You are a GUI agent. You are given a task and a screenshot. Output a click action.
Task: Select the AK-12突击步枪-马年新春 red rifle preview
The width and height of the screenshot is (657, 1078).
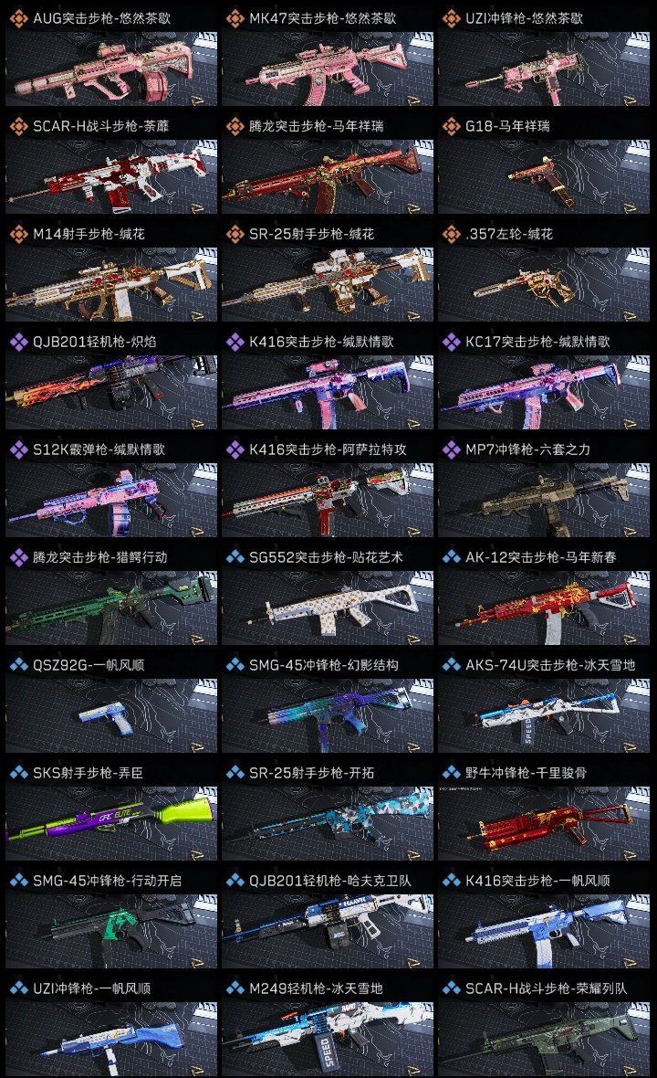tap(544, 608)
